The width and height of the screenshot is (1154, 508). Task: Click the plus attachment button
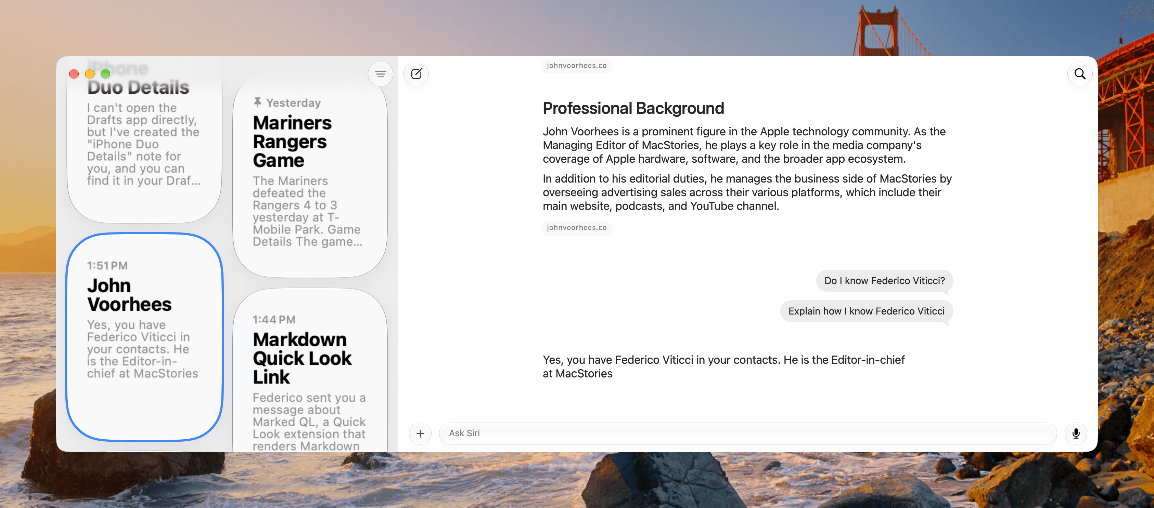point(420,433)
